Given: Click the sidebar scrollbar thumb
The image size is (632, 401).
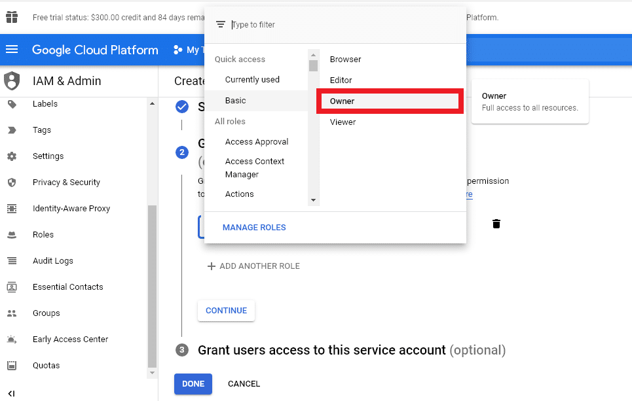Looking at the screenshot, I should pos(152,287).
